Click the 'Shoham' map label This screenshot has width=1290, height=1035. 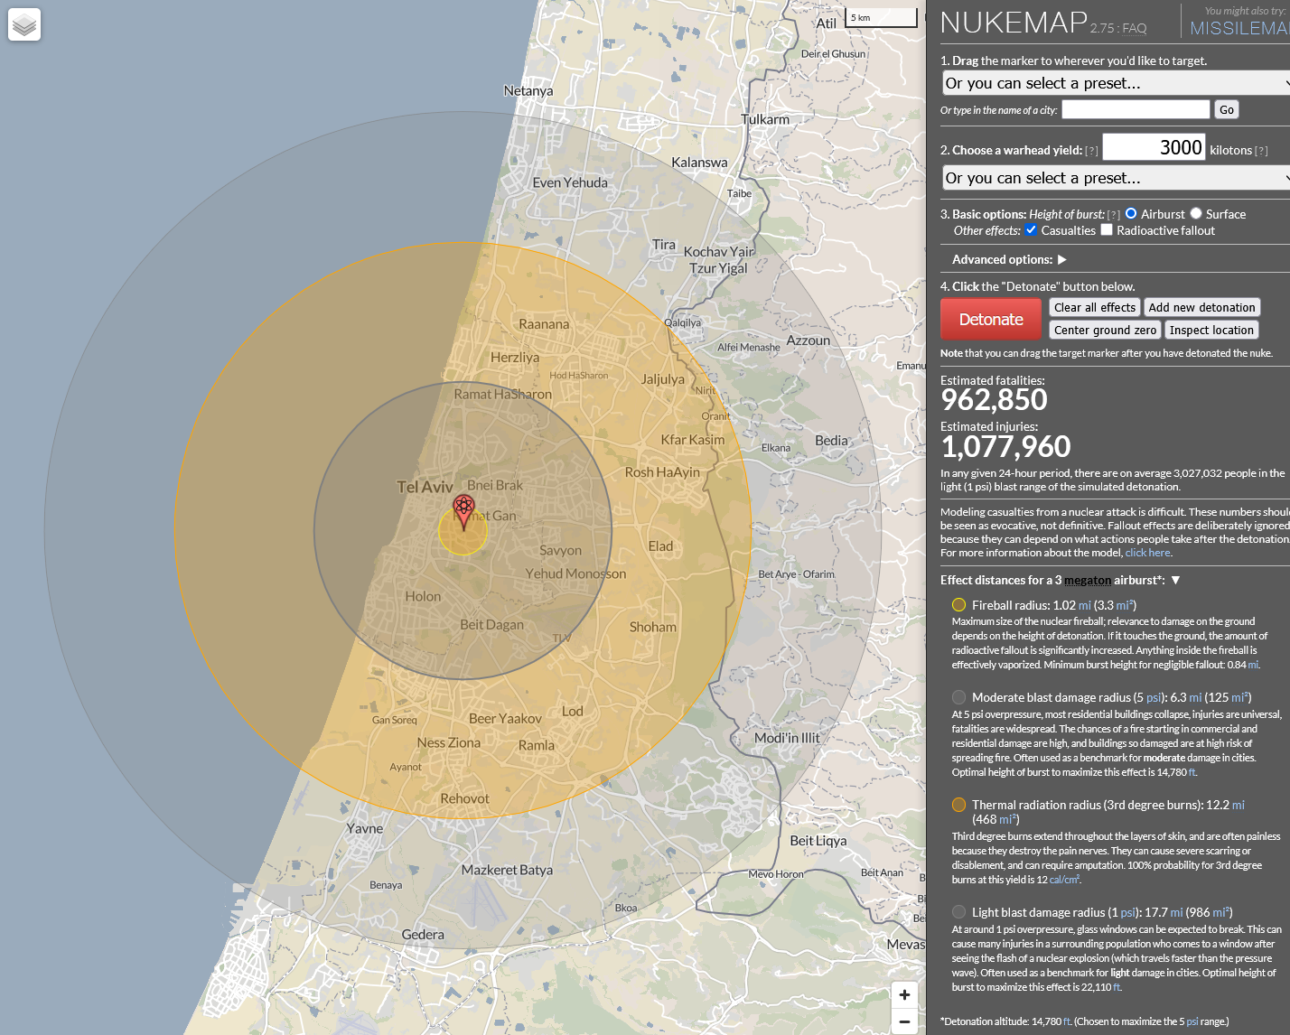coord(653,627)
